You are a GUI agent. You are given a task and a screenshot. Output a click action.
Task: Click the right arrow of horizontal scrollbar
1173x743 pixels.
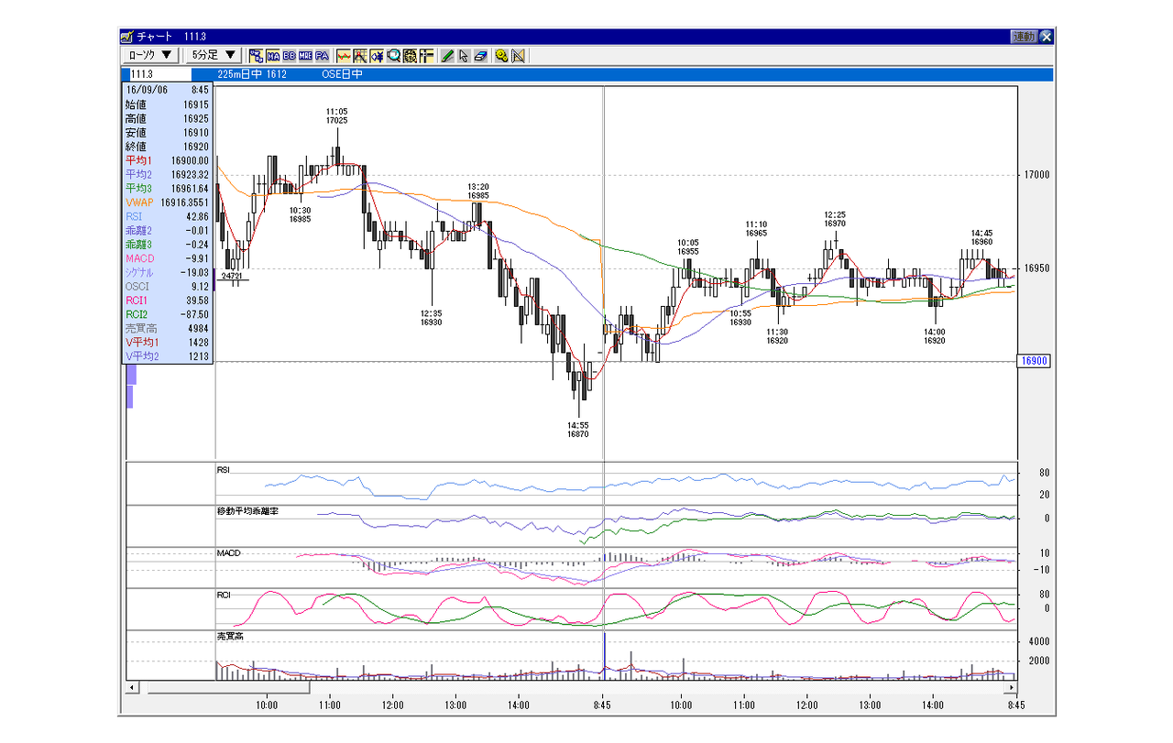point(1012,687)
